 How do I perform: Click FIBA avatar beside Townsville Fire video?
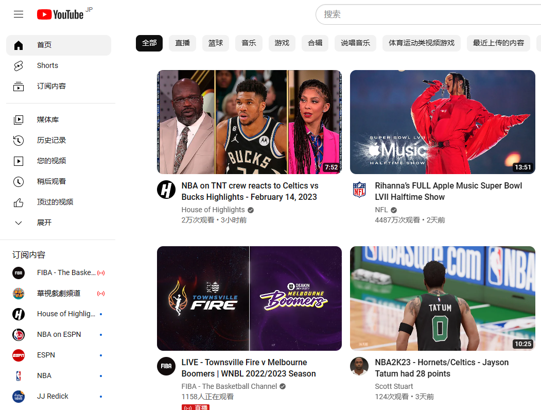pos(166,366)
